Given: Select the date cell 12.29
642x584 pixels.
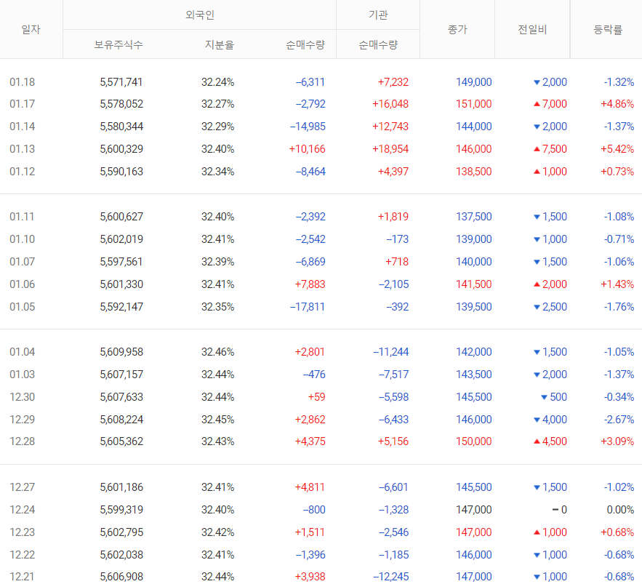Looking at the screenshot, I should [x=22, y=420].
